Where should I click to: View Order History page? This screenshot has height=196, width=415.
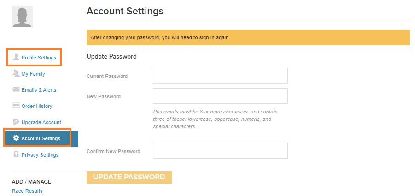coord(37,106)
